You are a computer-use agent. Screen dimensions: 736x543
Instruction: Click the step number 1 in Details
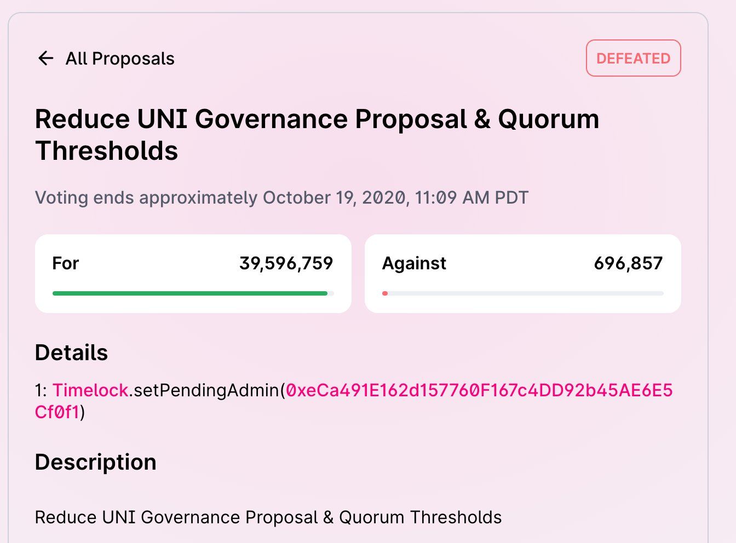(40, 390)
